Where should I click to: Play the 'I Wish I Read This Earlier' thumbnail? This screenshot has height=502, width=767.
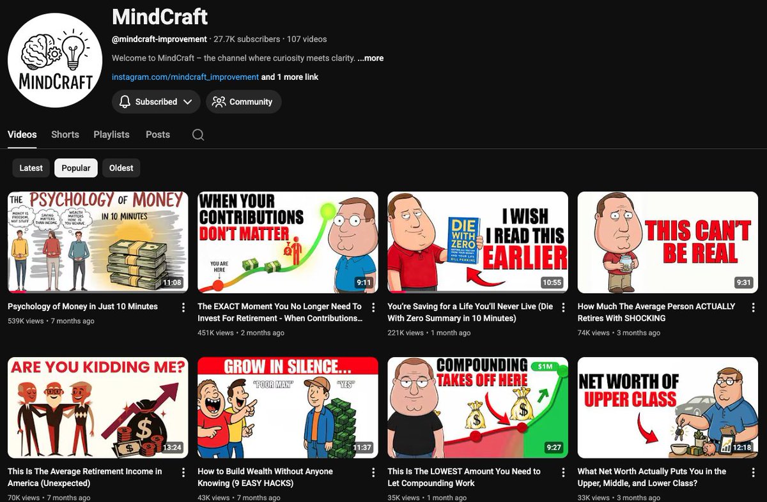[x=477, y=242]
